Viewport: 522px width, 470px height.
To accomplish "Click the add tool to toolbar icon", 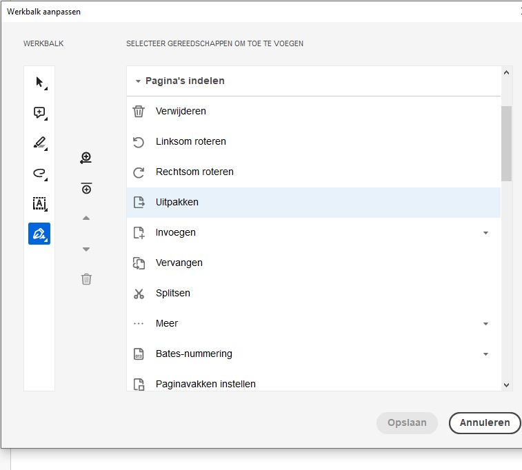I will pos(86,158).
